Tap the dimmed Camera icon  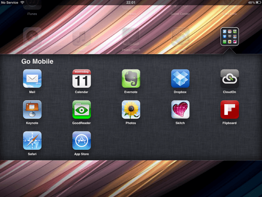[x=32, y=37]
